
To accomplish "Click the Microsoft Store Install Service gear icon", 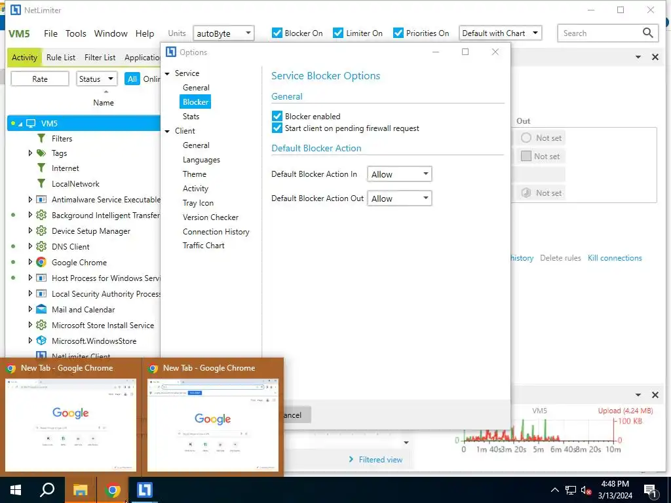I will [x=41, y=325].
